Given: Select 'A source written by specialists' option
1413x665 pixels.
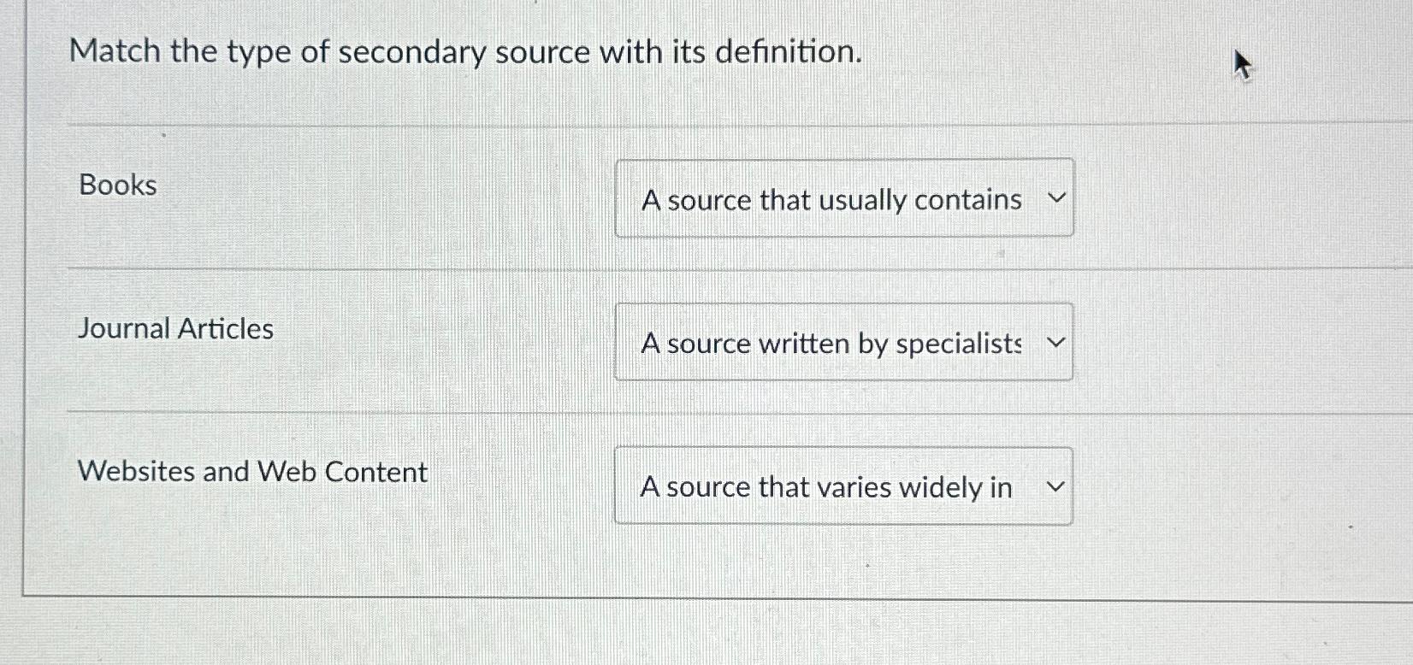Looking at the screenshot, I should click(831, 343).
